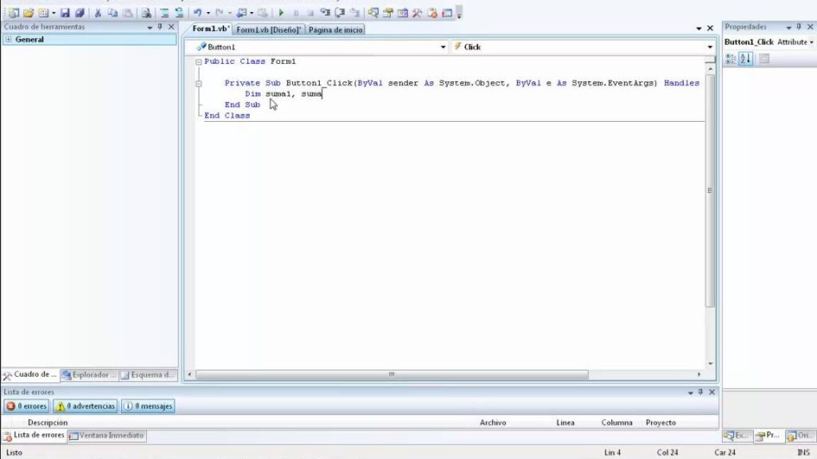Sort error list by Archivo column
The image size is (817, 459).
click(493, 422)
